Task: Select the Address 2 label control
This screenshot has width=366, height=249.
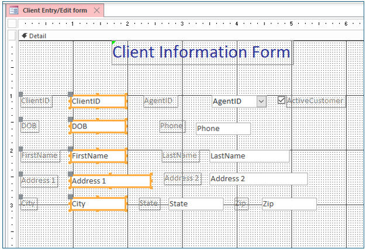Action: 182,179
